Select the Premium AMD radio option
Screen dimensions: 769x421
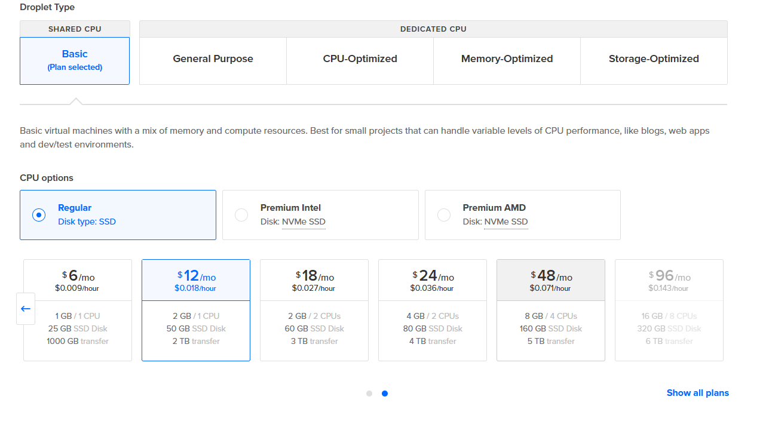point(444,215)
